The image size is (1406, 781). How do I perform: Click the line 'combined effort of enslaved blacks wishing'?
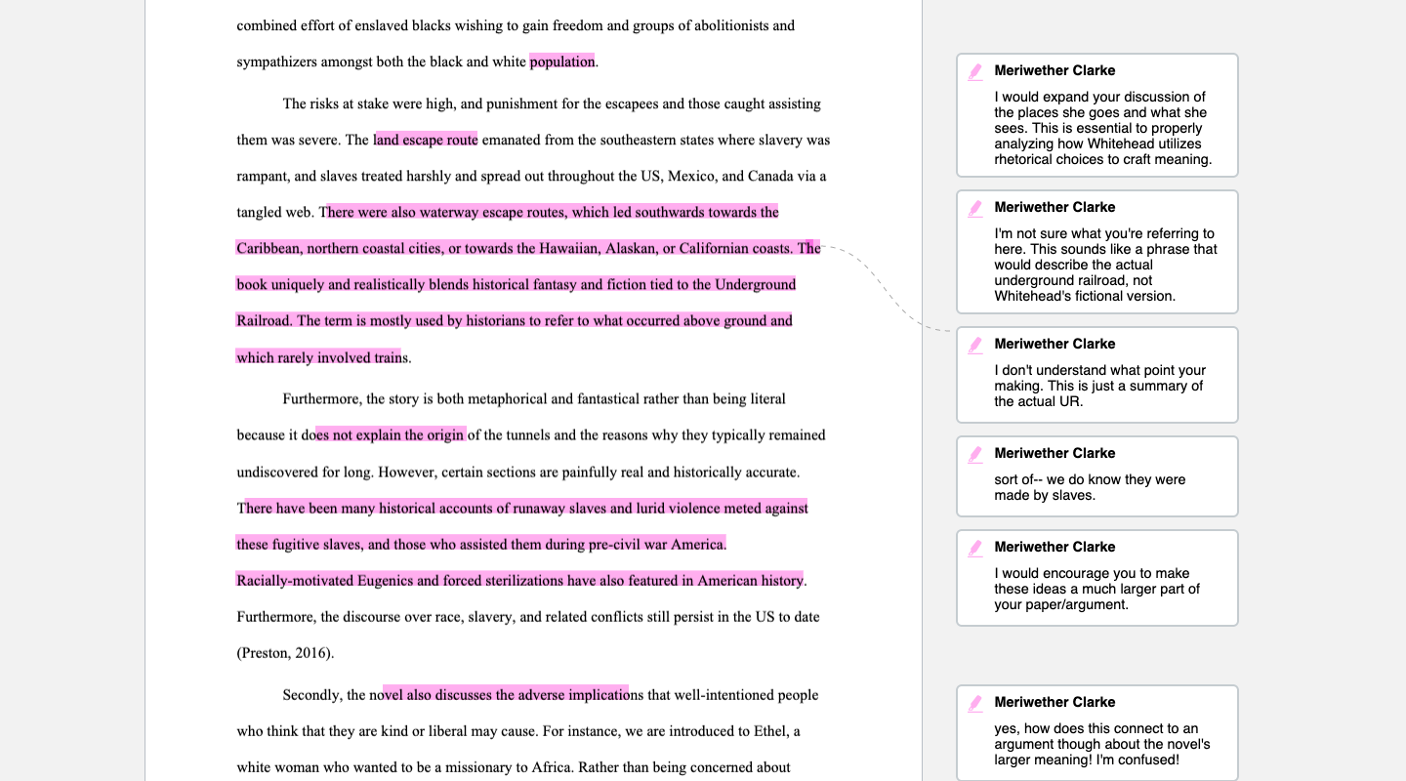pos(516,25)
